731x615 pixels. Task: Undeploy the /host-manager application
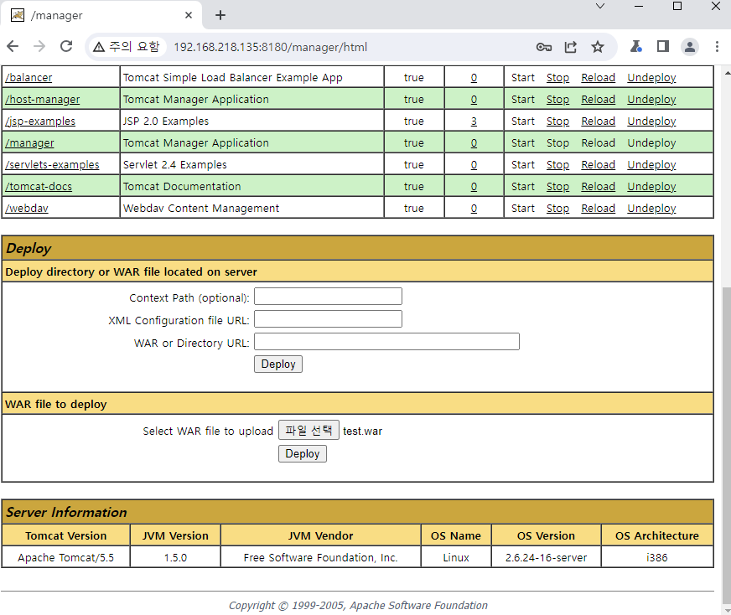click(x=651, y=99)
